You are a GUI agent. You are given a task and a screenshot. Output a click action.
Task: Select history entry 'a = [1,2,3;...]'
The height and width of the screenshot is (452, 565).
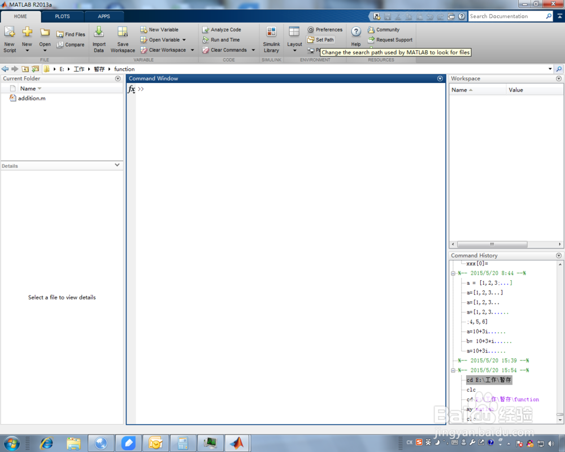point(489,283)
